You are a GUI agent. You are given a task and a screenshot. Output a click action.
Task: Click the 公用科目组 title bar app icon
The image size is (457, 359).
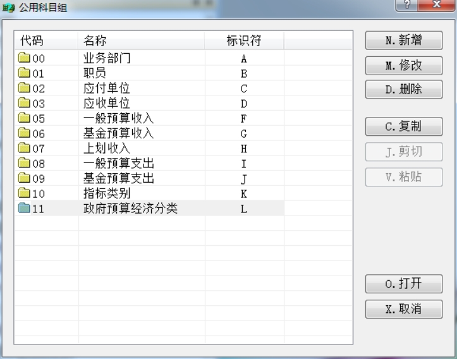tap(8, 8)
